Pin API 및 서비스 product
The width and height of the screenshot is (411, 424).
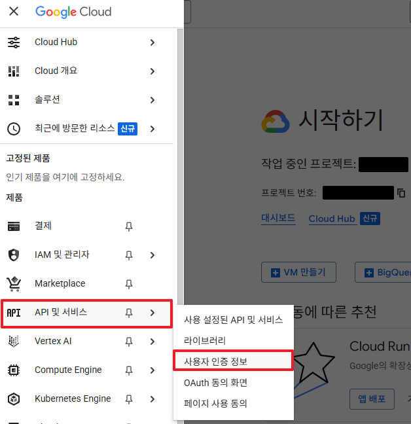[129, 313]
